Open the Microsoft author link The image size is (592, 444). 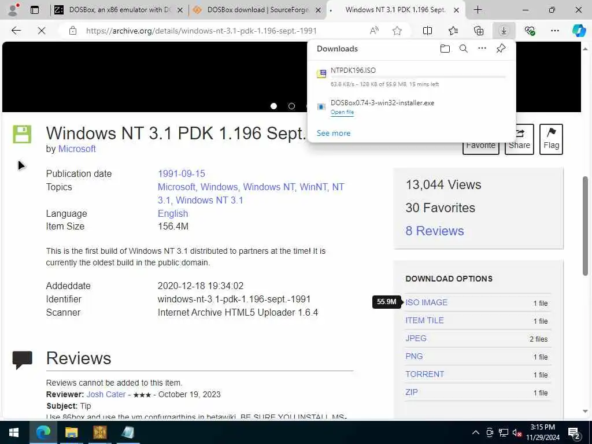77,149
